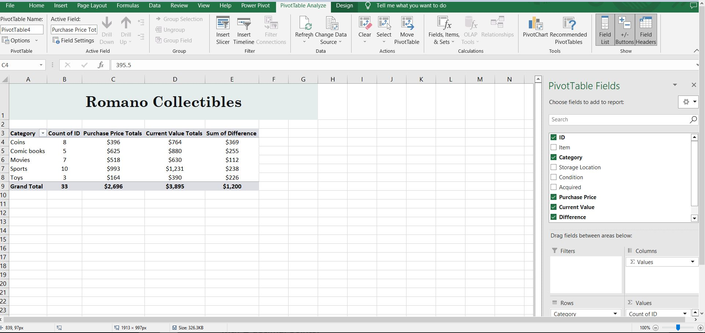Image resolution: width=705 pixels, height=333 pixels.
Task: Check the Item field checkbox
Action: (554, 147)
